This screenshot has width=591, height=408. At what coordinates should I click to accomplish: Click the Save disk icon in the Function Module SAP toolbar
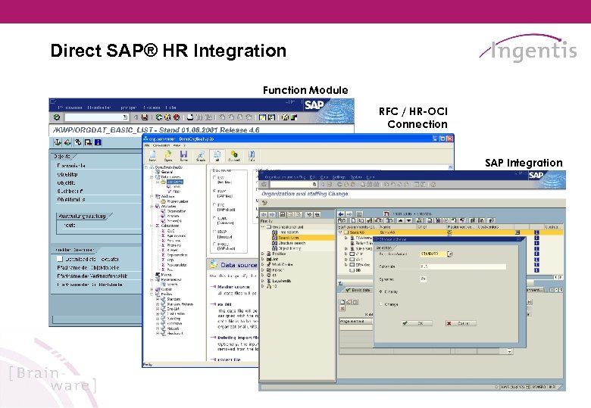145,117
